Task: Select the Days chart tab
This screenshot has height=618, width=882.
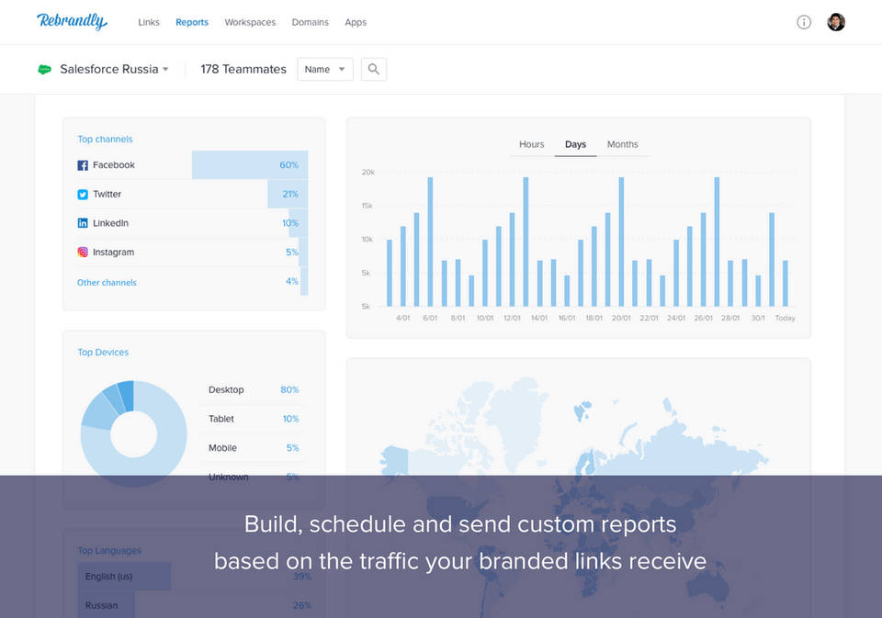Action: [575, 144]
